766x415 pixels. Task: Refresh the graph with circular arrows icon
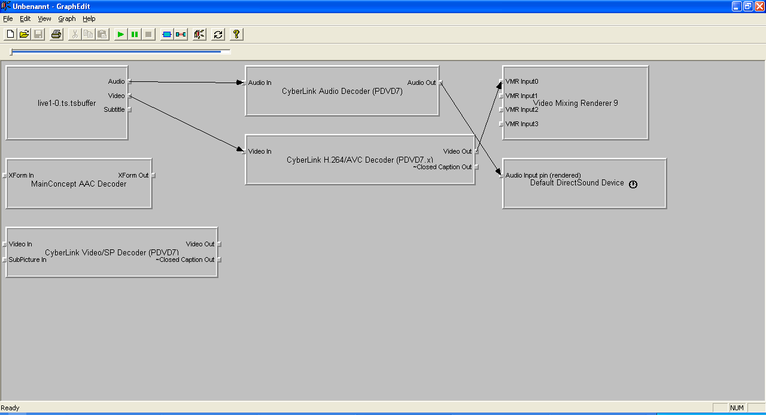tap(218, 34)
